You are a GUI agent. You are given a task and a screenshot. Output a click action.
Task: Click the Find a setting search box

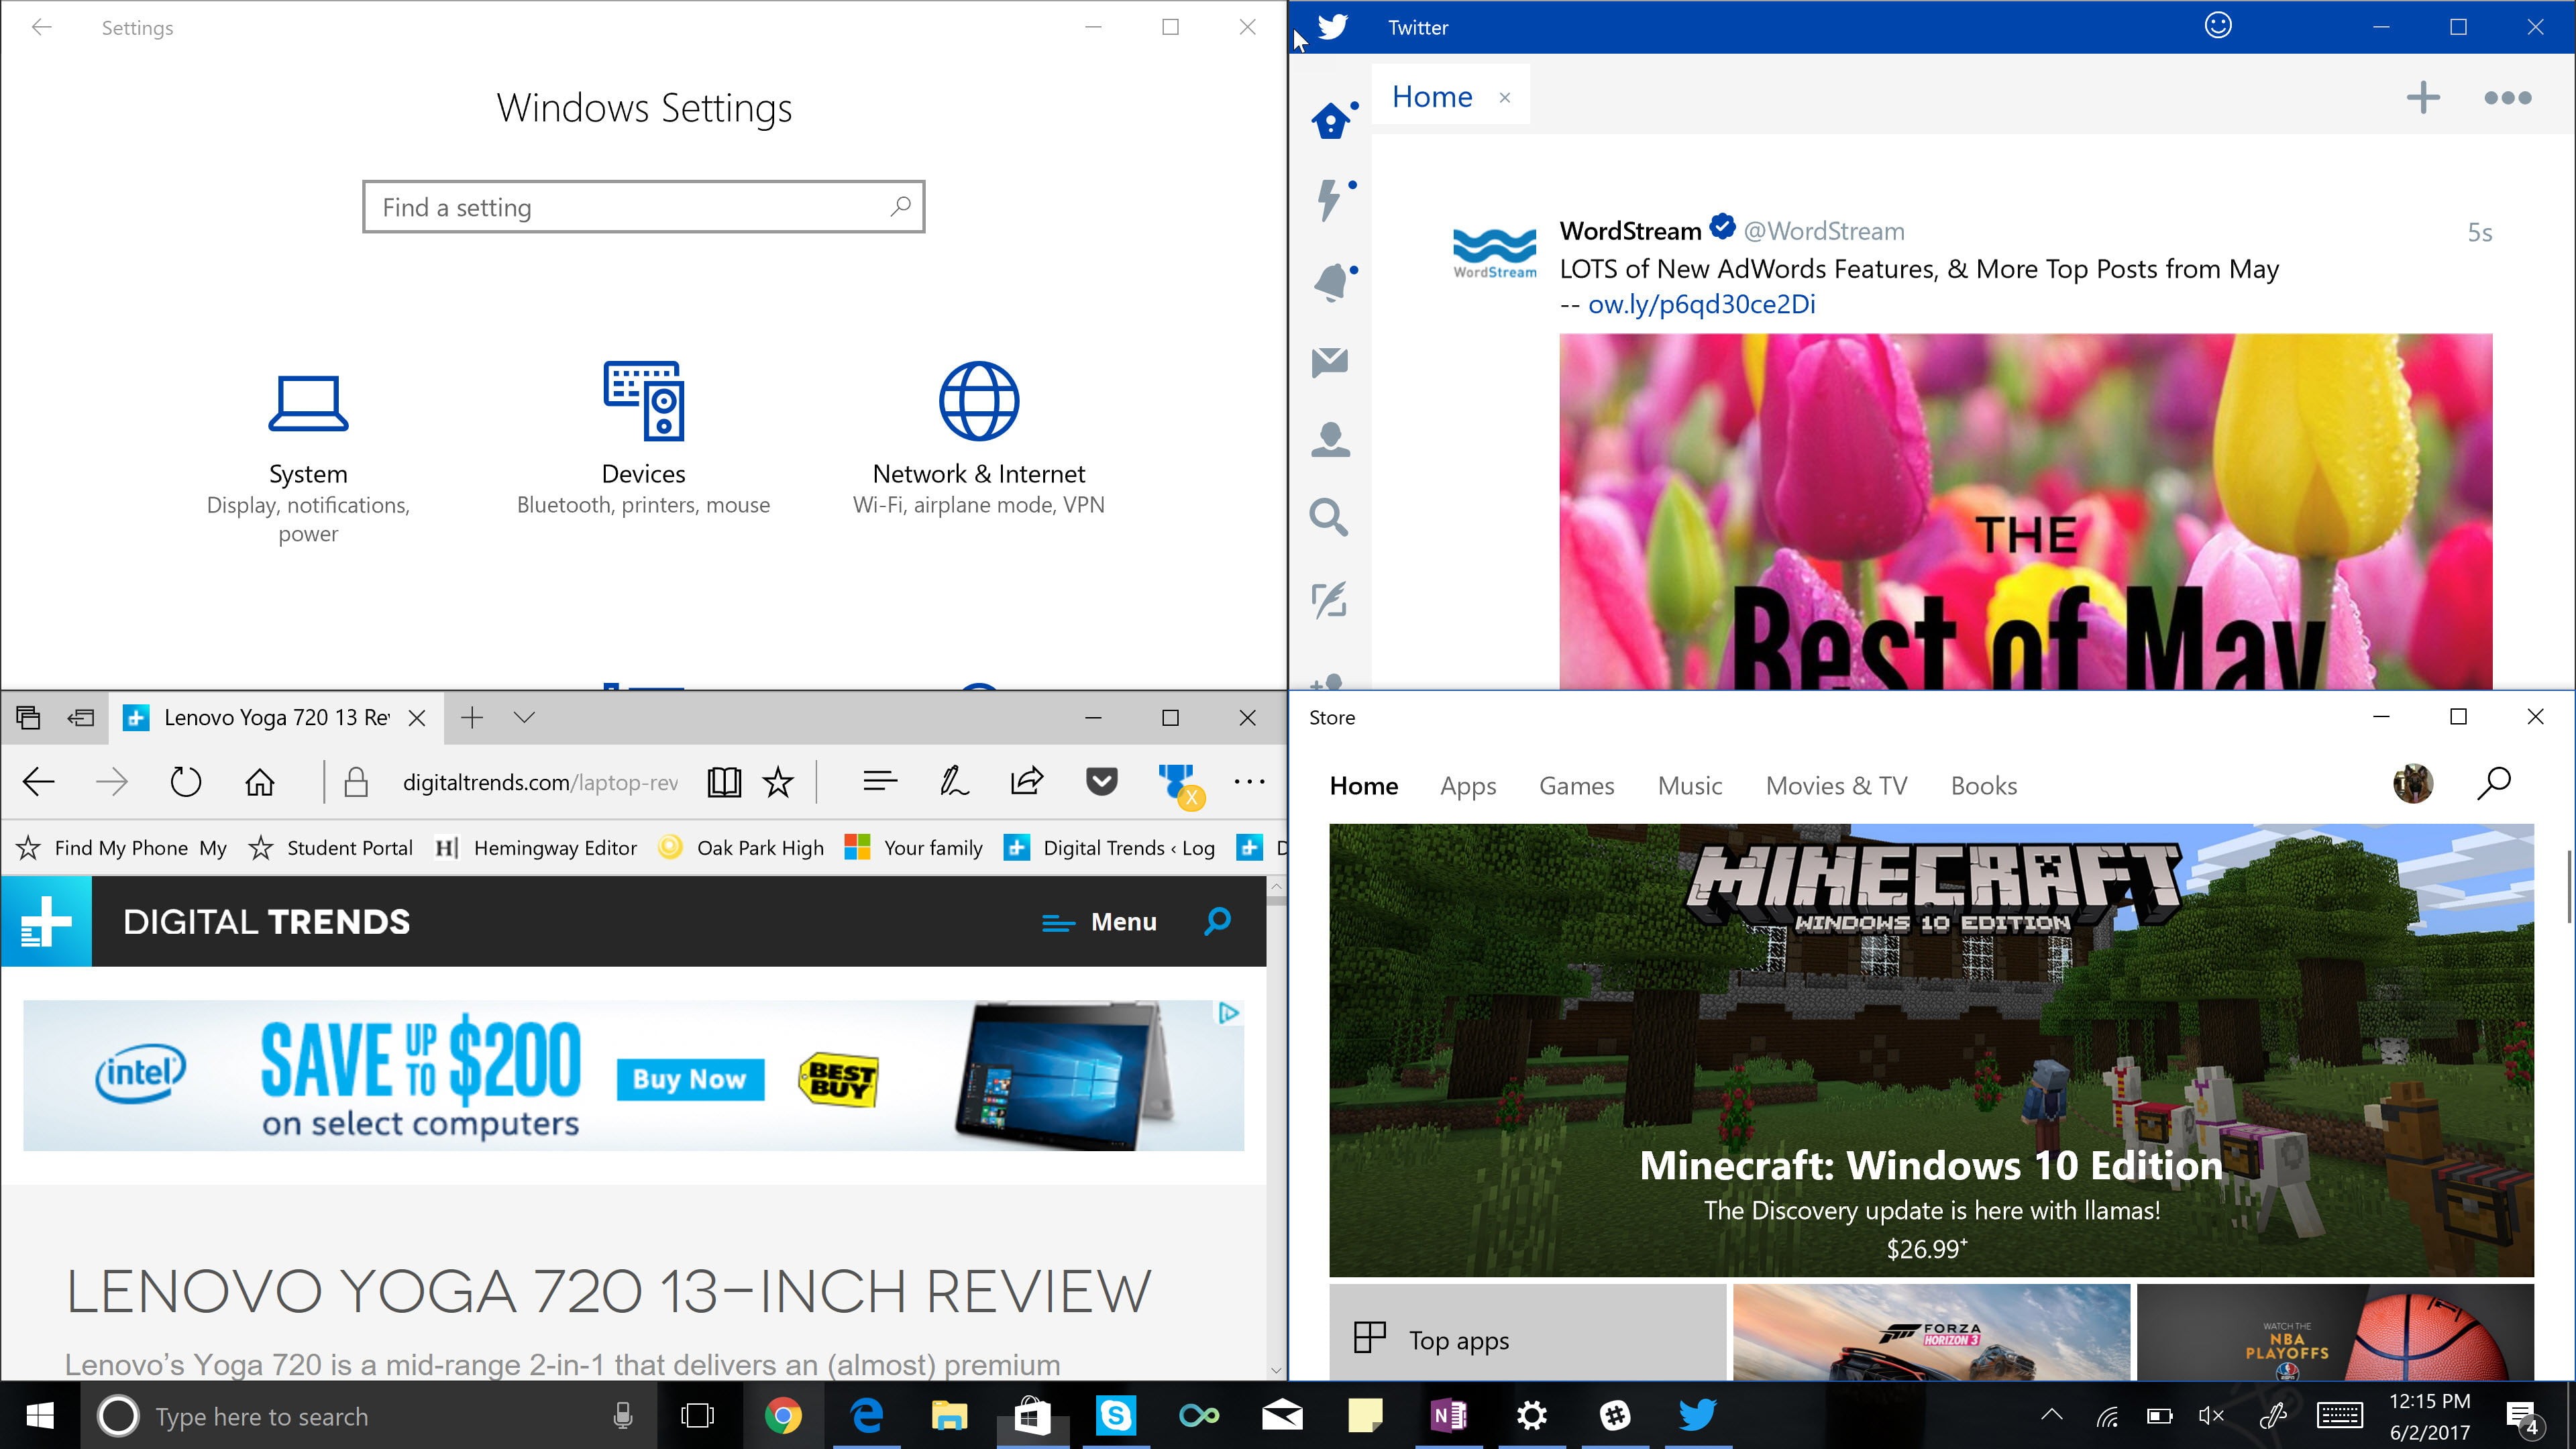[644, 207]
